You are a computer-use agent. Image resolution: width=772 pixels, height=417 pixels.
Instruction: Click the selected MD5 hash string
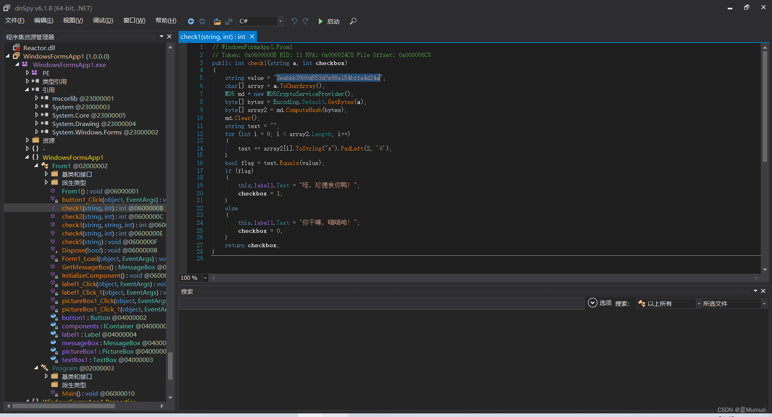click(328, 78)
